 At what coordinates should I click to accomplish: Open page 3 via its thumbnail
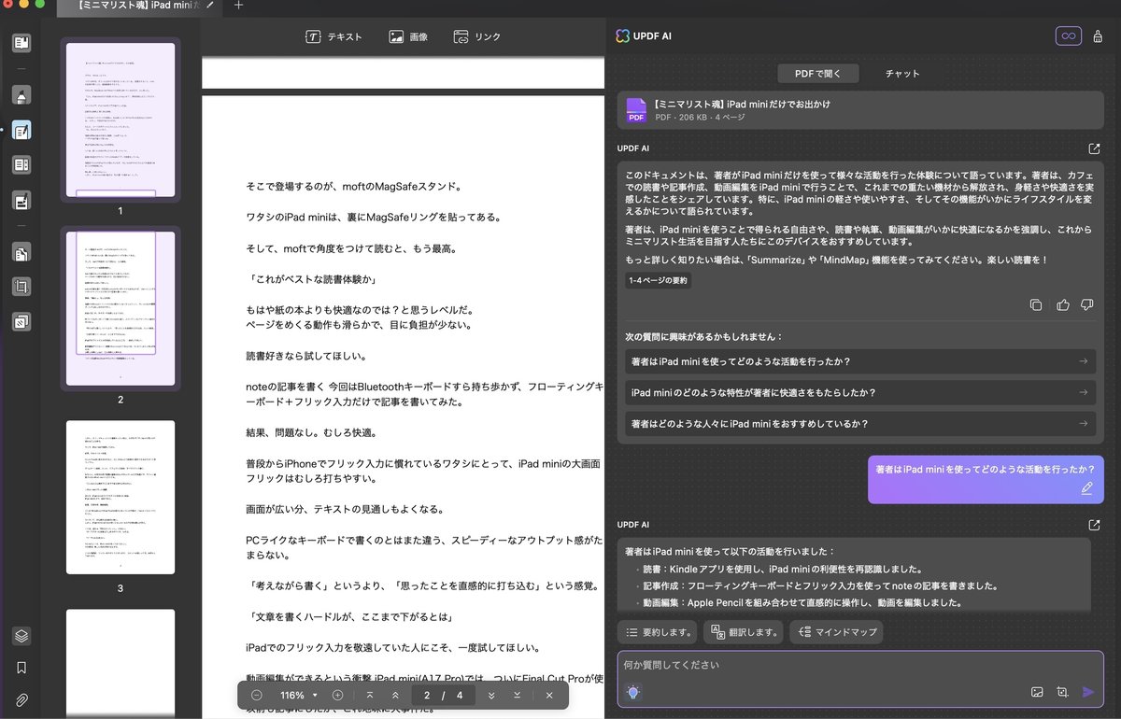[x=120, y=497]
